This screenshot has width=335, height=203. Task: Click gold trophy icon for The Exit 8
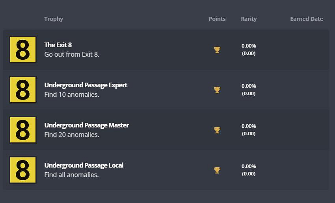pos(217,50)
